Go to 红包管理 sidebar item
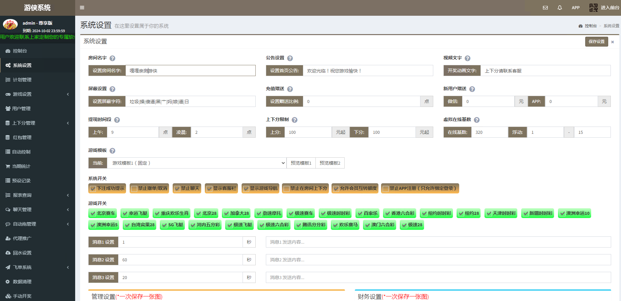The width and height of the screenshot is (621, 301). (x=22, y=137)
